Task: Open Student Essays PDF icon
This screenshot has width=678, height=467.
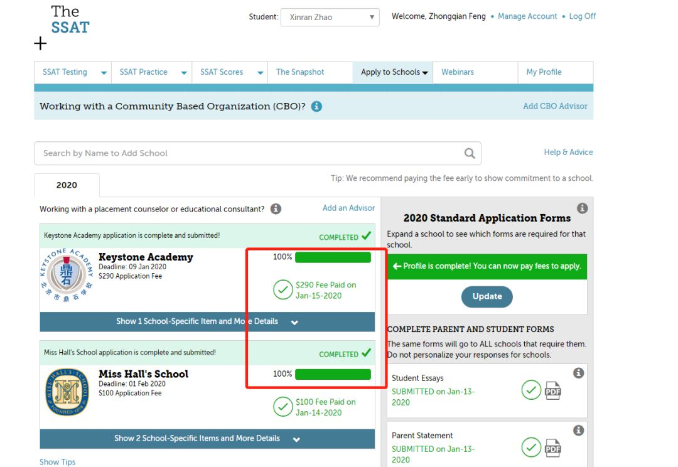Action: (x=552, y=390)
